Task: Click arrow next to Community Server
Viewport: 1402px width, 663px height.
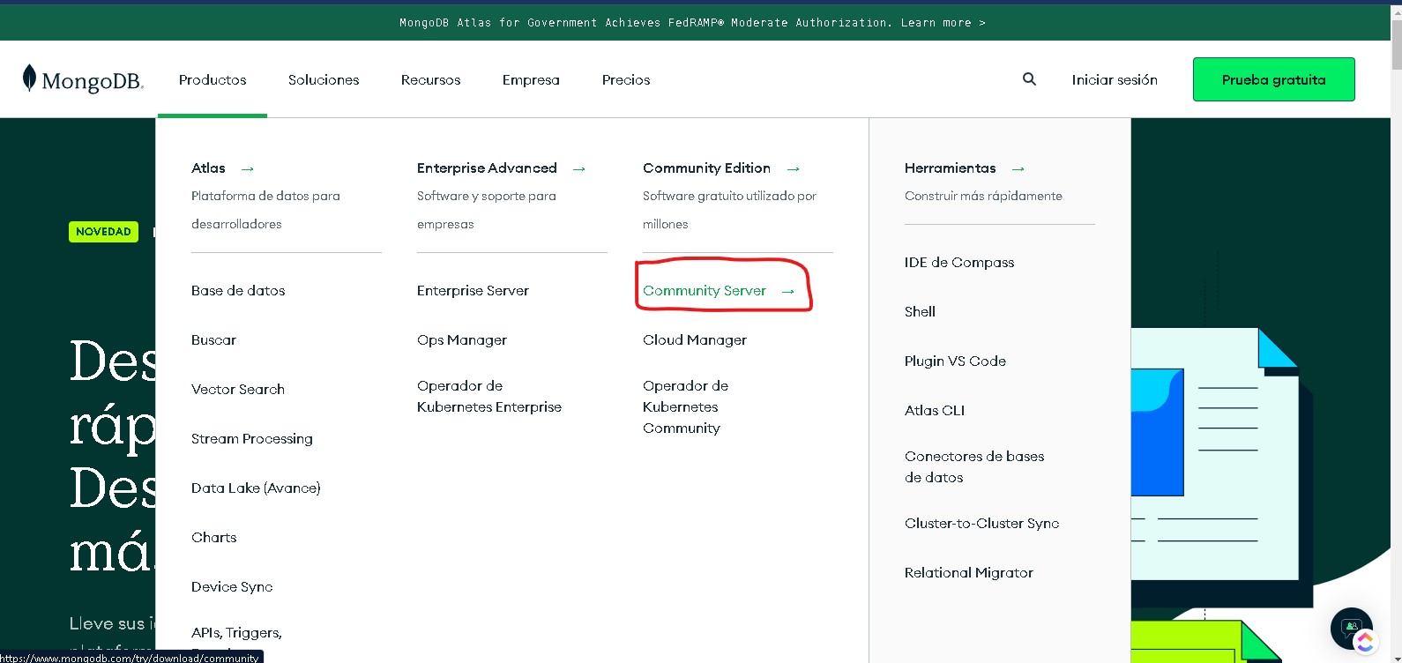Action: [x=788, y=291]
